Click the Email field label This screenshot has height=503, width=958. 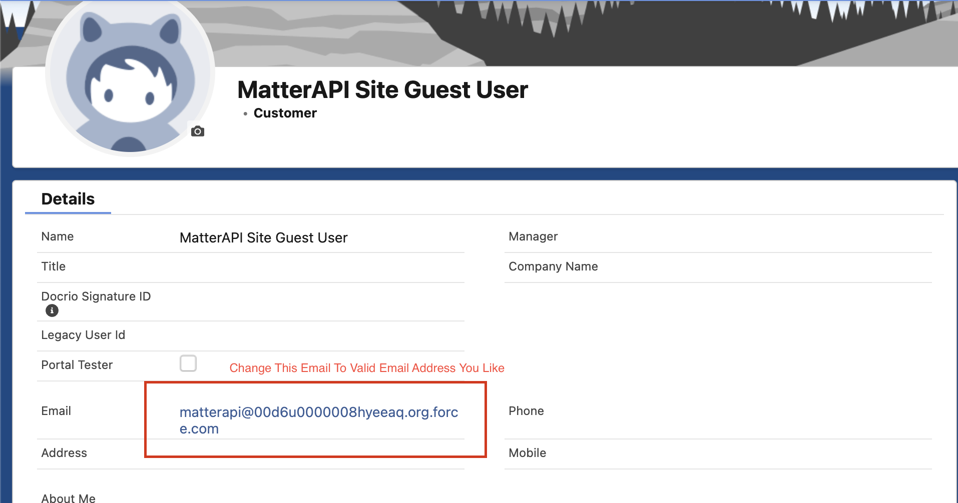click(56, 411)
